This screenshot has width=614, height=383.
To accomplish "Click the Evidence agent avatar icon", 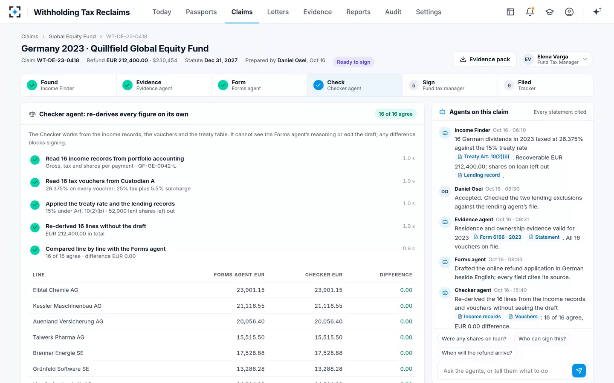I will (445, 222).
